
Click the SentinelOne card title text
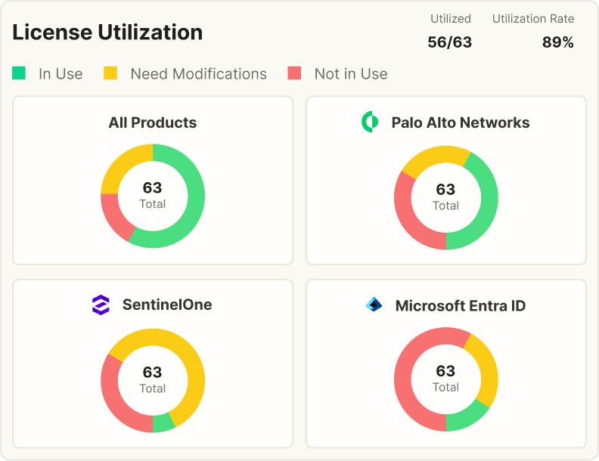(167, 305)
